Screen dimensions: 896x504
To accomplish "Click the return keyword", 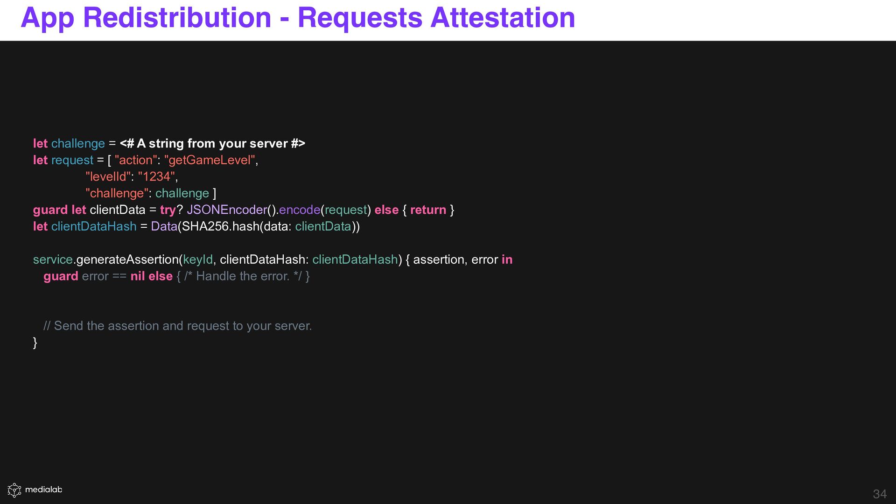I will [x=428, y=210].
